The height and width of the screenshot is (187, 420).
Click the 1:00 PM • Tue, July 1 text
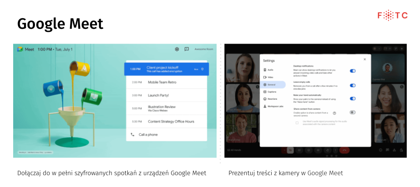click(55, 49)
